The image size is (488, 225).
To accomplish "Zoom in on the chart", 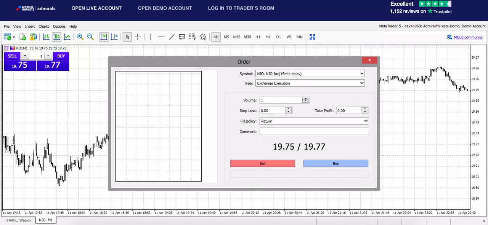I will [x=80, y=37].
